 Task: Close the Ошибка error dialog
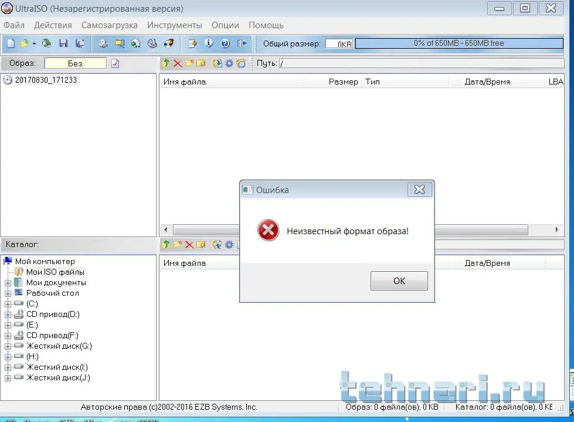tap(420, 190)
